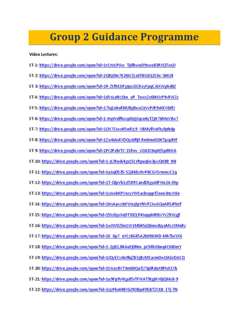Open the ST-22 video lecture link
Screen dimensions: 249x333
[x=110, y=290]
